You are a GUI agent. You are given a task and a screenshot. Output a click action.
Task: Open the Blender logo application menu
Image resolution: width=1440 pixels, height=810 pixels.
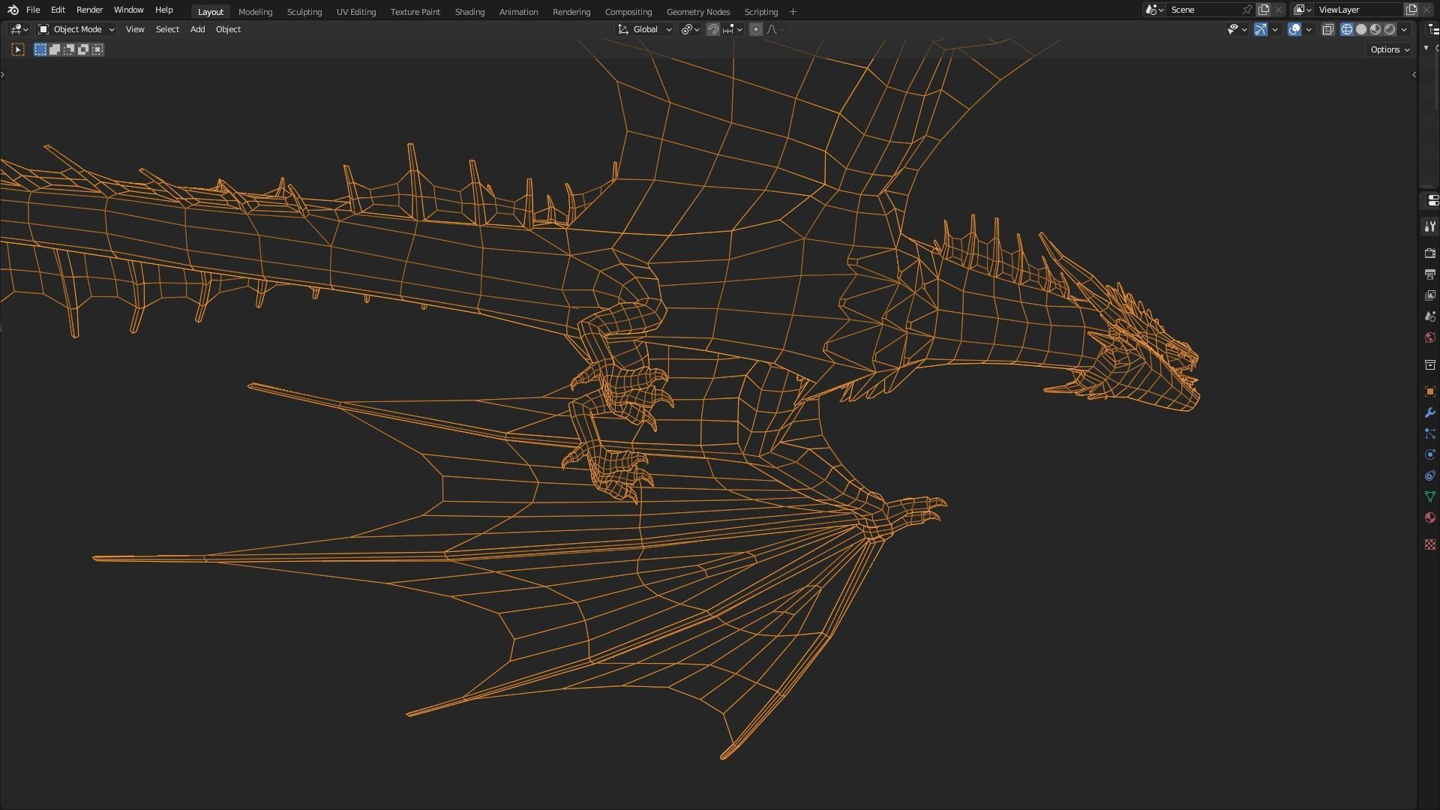pyautogui.click(x=13, y=10)
